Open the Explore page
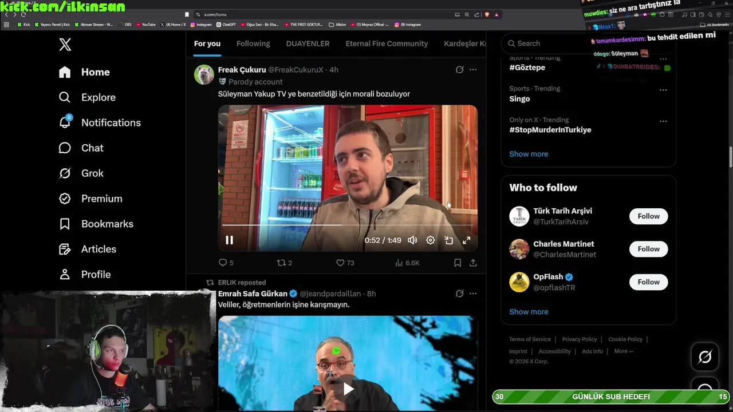 (x=87, y=97)
